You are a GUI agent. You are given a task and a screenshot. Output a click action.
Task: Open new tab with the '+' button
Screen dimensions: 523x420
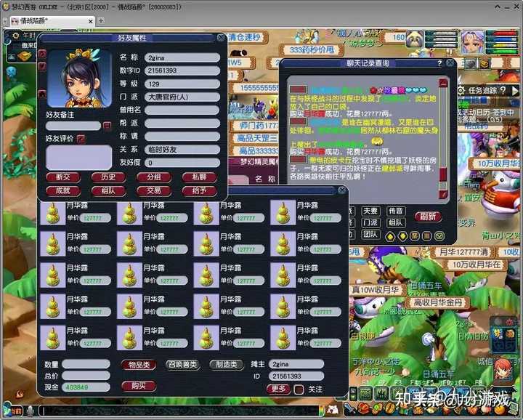[101, 20]
